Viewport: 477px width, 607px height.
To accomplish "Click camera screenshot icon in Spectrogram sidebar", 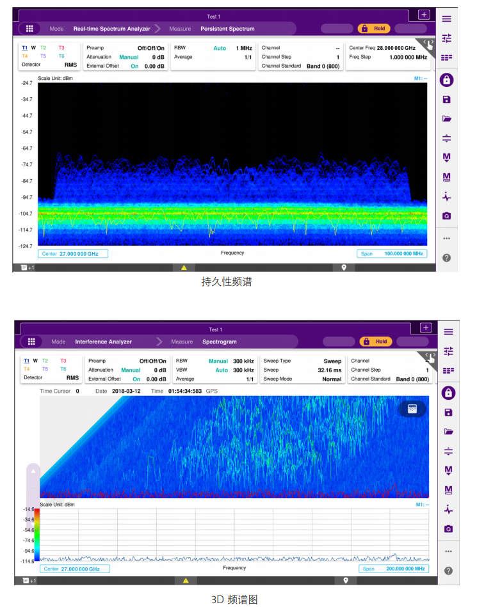I will click(x=448, y=529).
